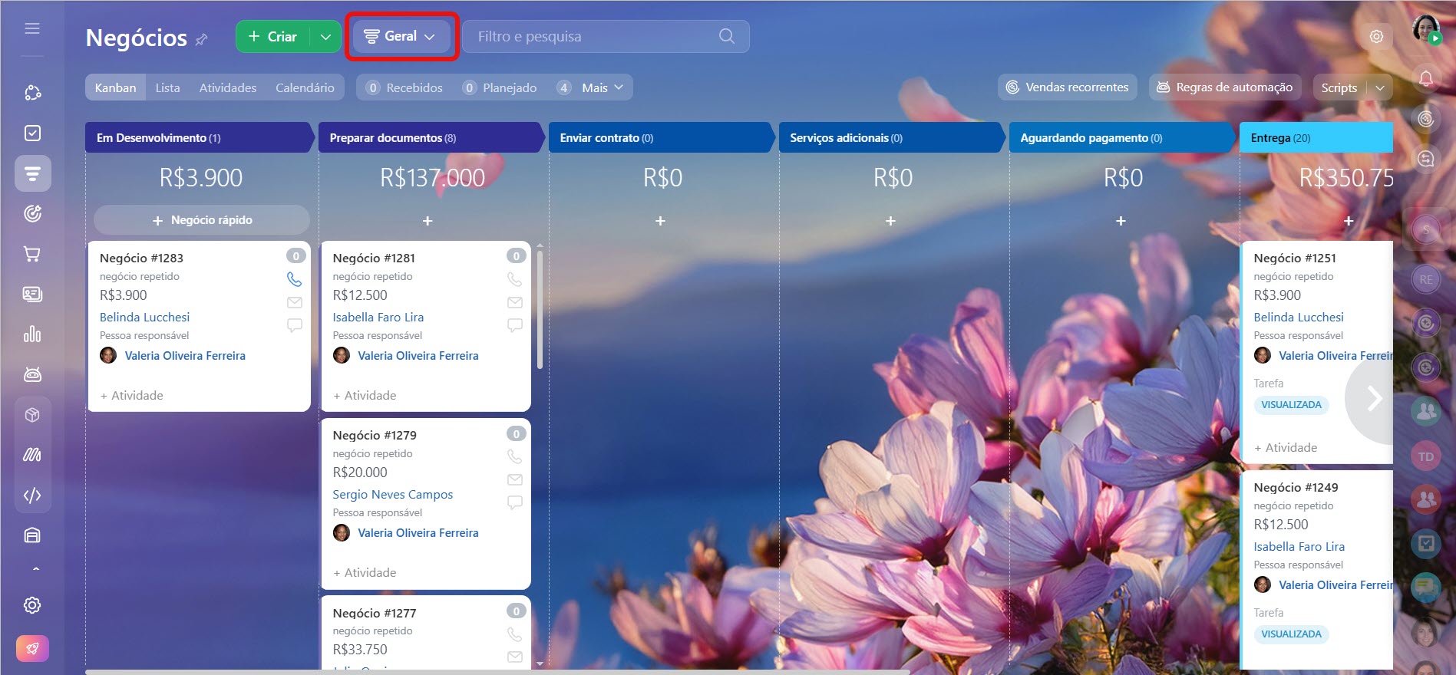The image size is (1456, 675).
Task: Click the phone icon on Negócio #1283
Action: point(294,279)
